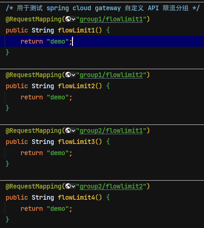
Task: Open the group1/flowlimit1 URL link
Action: (x=111, y=20)
